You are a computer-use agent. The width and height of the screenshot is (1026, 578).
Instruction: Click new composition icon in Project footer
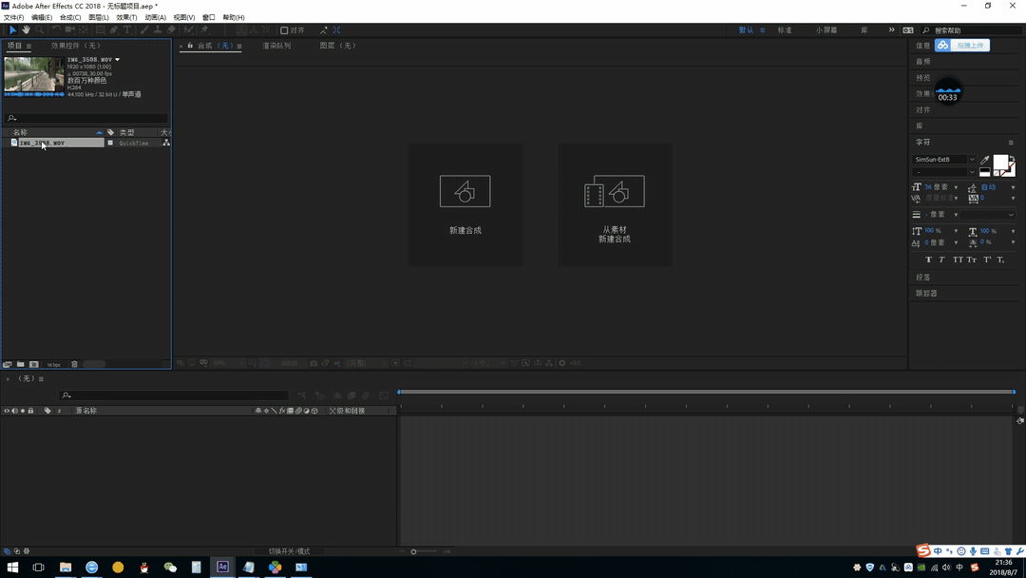click(34, 365)
